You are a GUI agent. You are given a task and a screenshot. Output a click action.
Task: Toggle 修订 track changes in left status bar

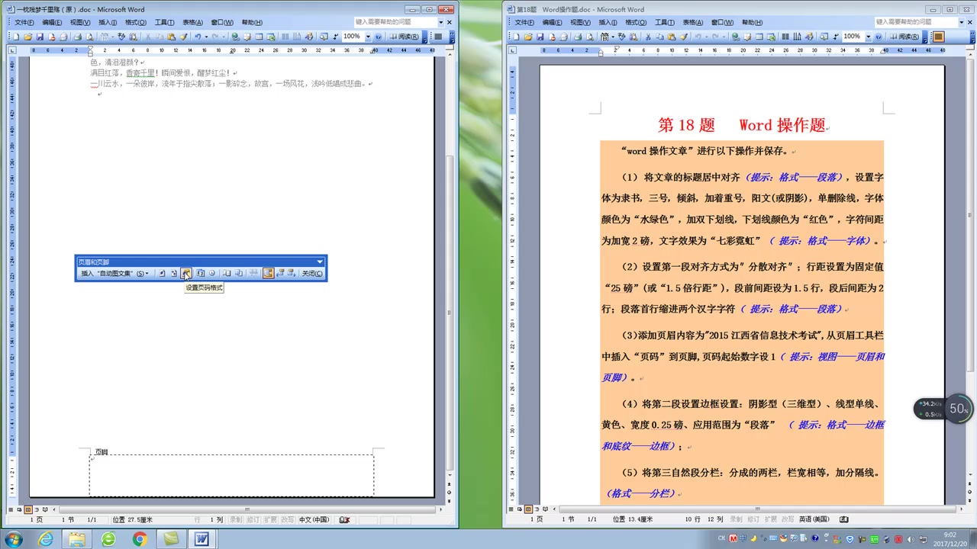coord(253,520)
